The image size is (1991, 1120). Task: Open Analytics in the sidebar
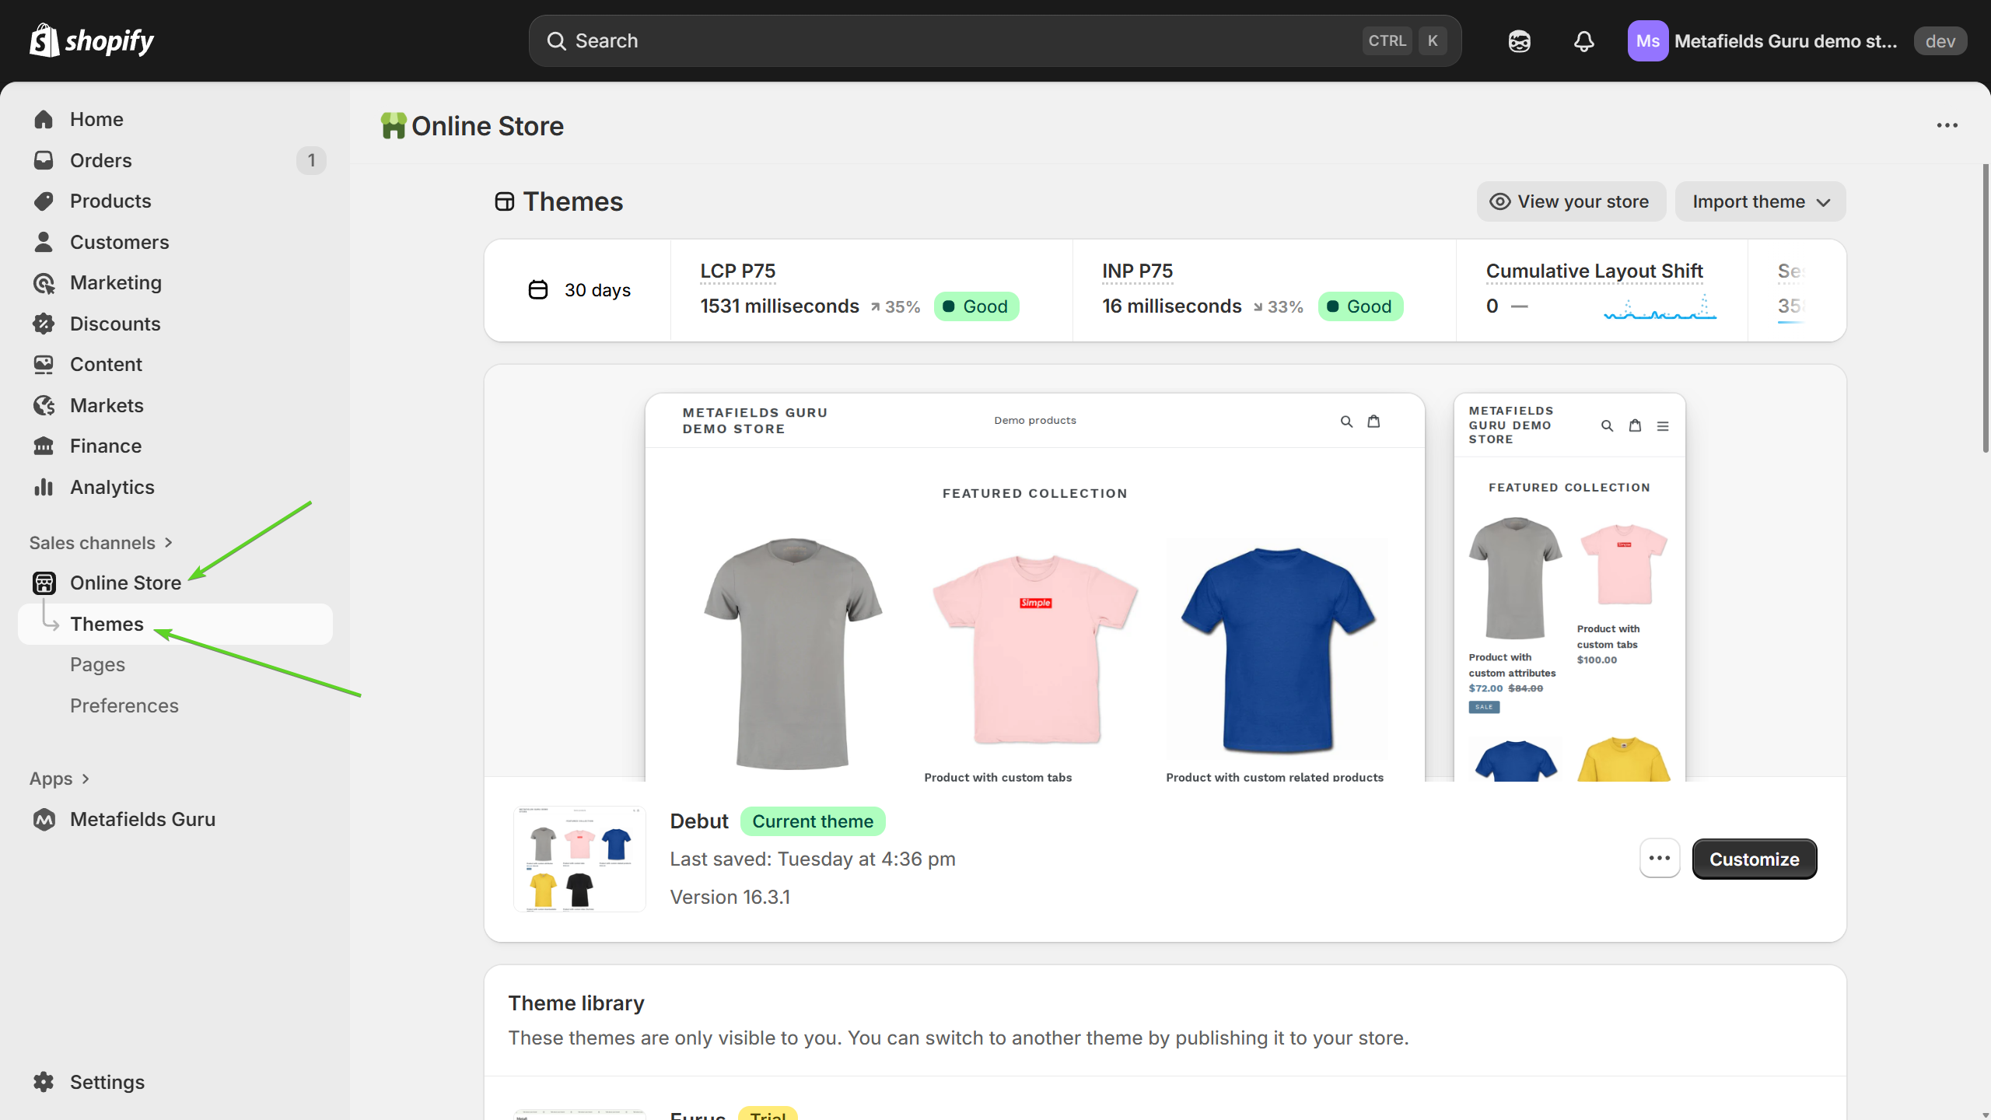(112, 487)
